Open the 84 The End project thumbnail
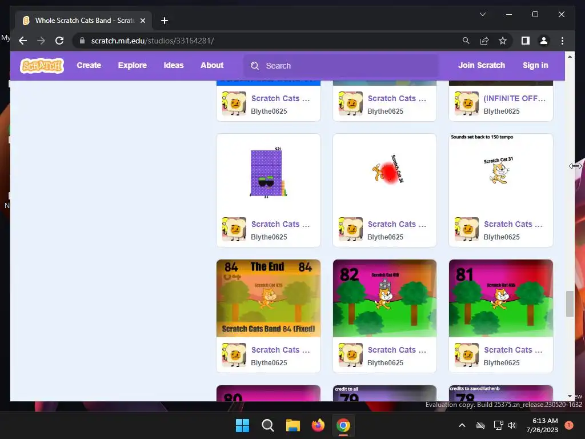Image resolution: width=585 pixels, height=439 pixels. click(x=269, y=298)
